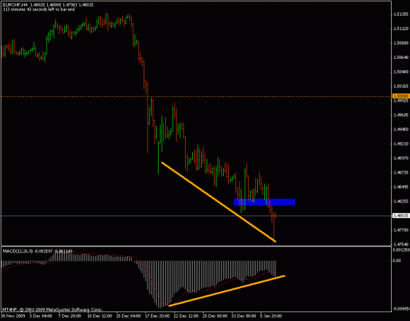Select the current price tag 1.48015

(400, 216)
